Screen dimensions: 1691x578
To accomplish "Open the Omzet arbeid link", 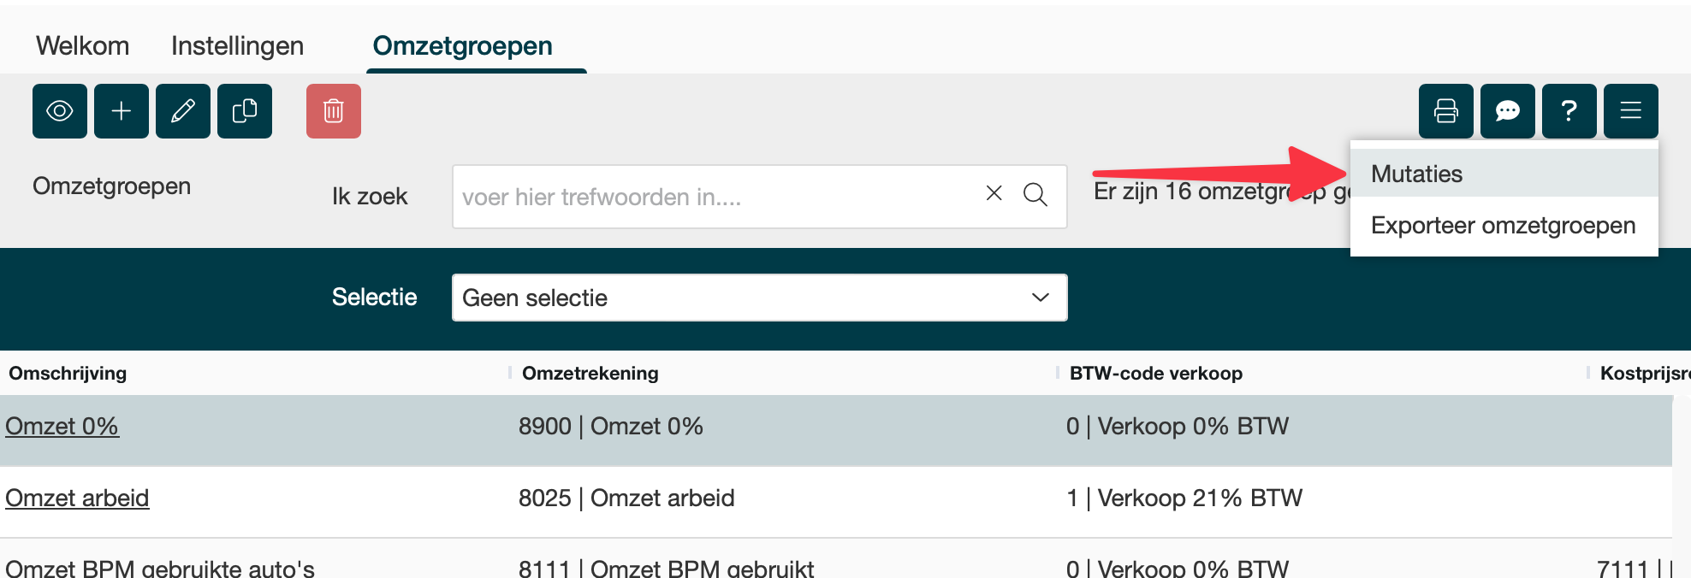I will tap(78, 498).
